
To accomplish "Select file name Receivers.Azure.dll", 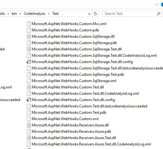I will click(x=70, y=125).
